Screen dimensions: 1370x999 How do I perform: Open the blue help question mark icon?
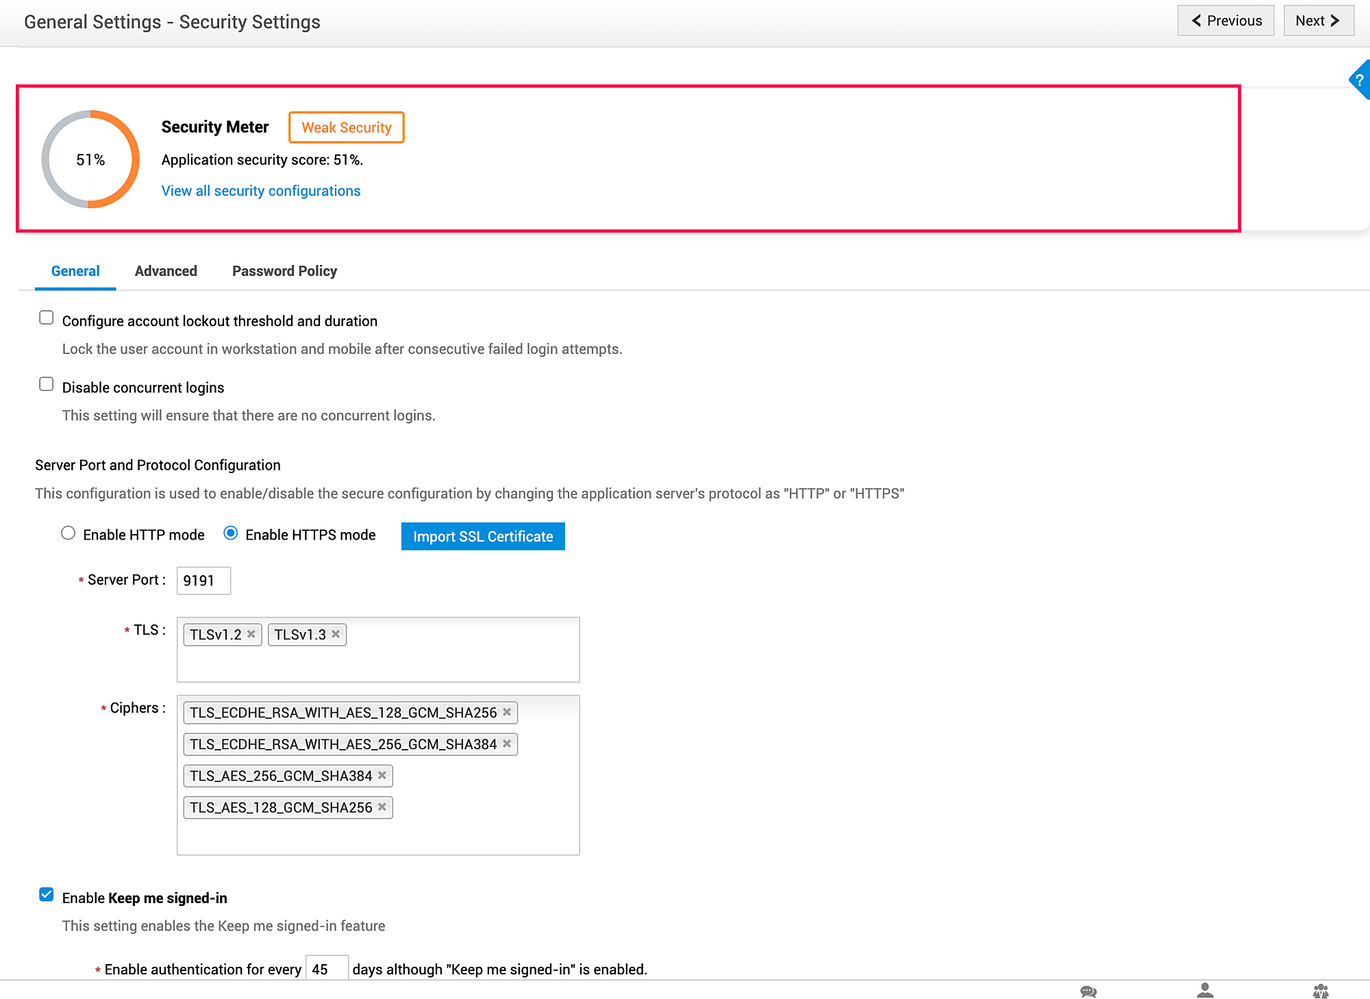tap(1359, 79)
